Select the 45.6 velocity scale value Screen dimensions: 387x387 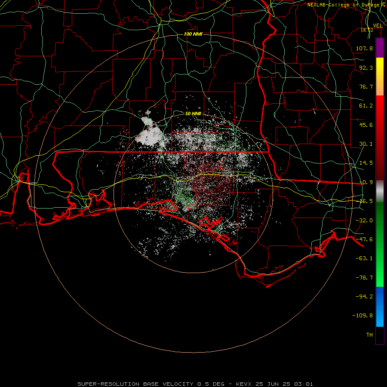tap(366, 125)
